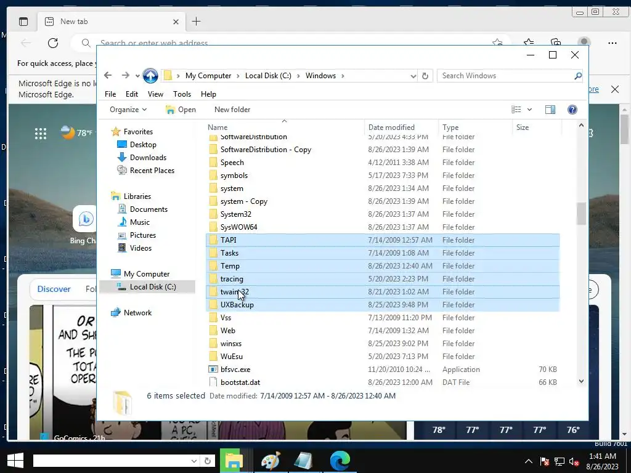Select the bootstat.dat file icon

pyautogui.click(x=213, y=382)
